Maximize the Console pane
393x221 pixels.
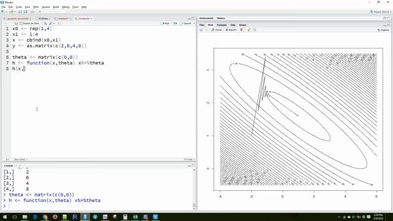[193, 166]
